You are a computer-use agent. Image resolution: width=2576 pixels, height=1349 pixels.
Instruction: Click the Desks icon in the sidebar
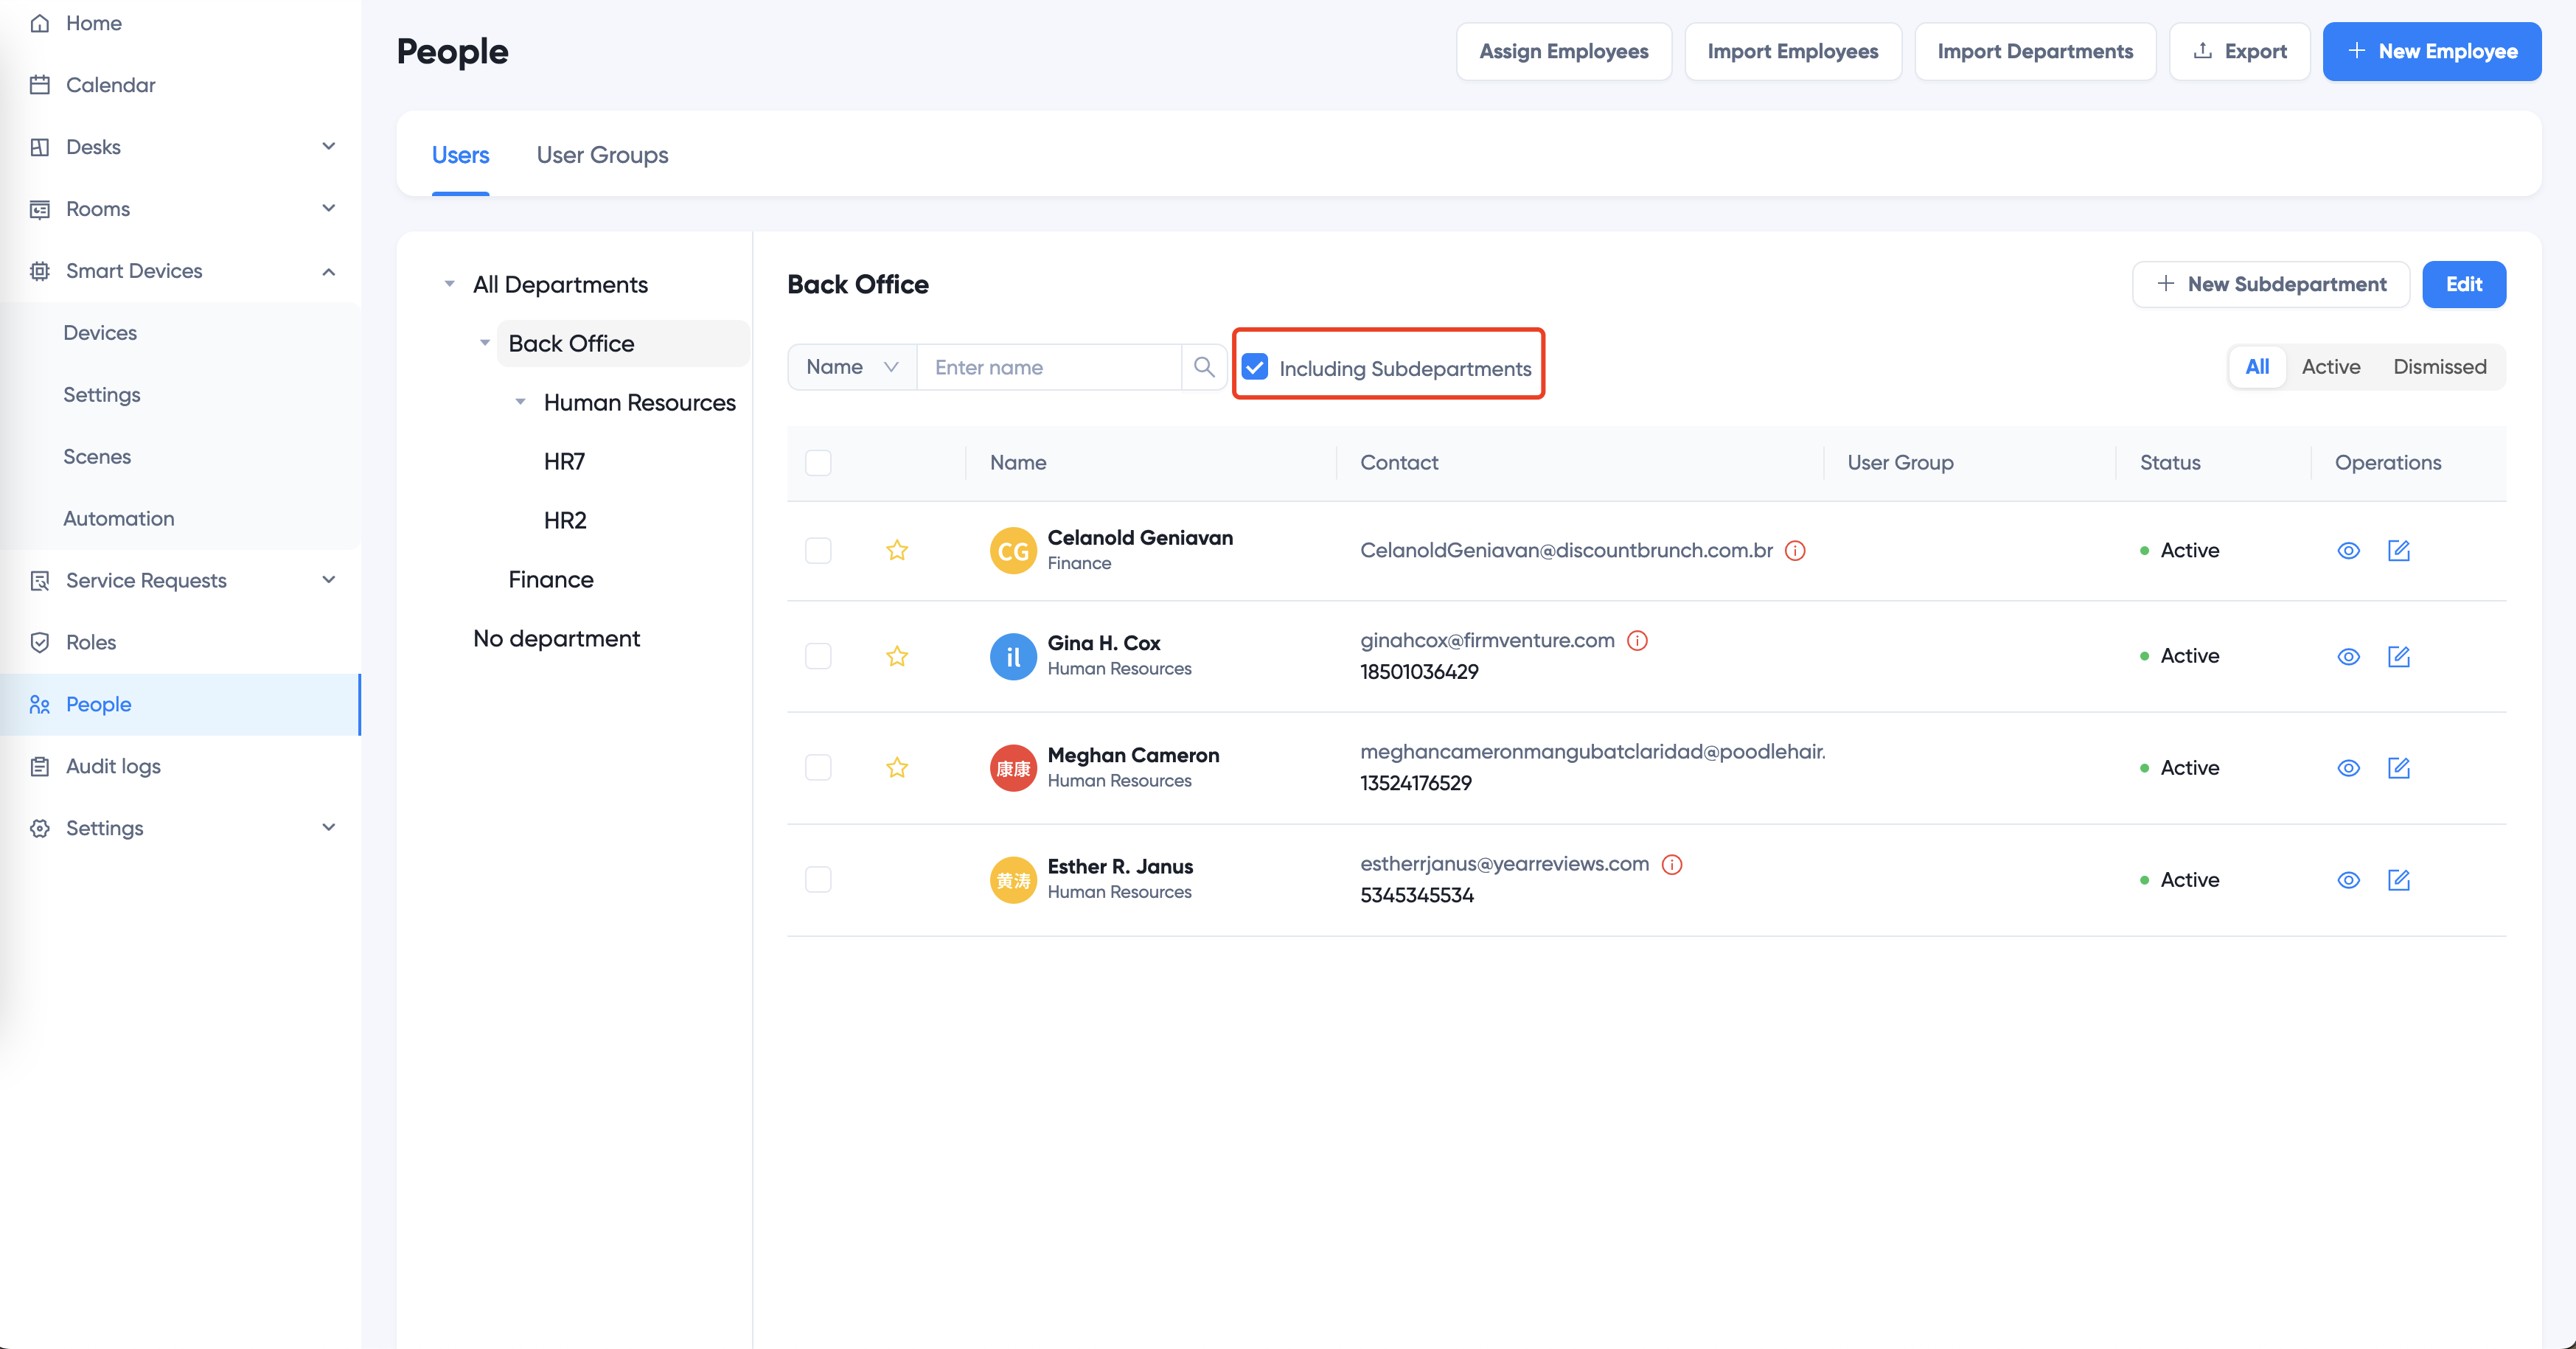40,147
